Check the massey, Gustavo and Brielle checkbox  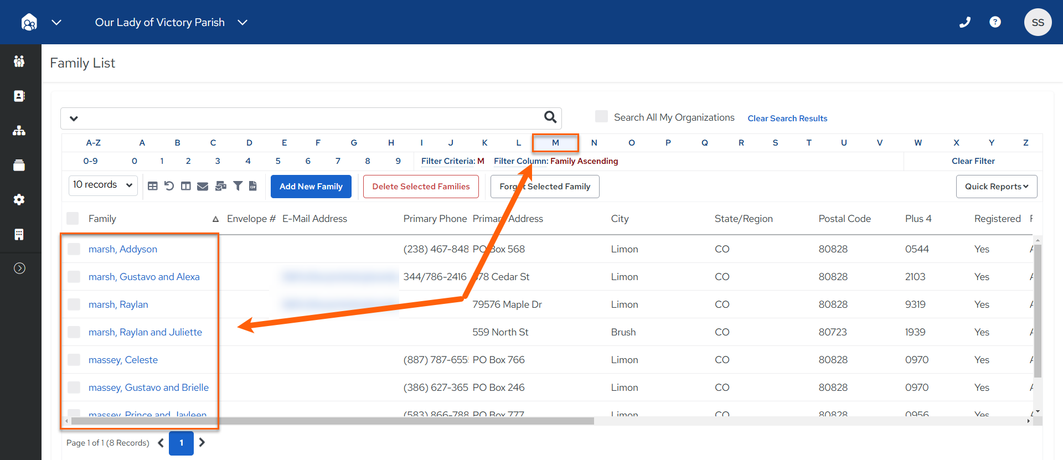pos(74,387)
